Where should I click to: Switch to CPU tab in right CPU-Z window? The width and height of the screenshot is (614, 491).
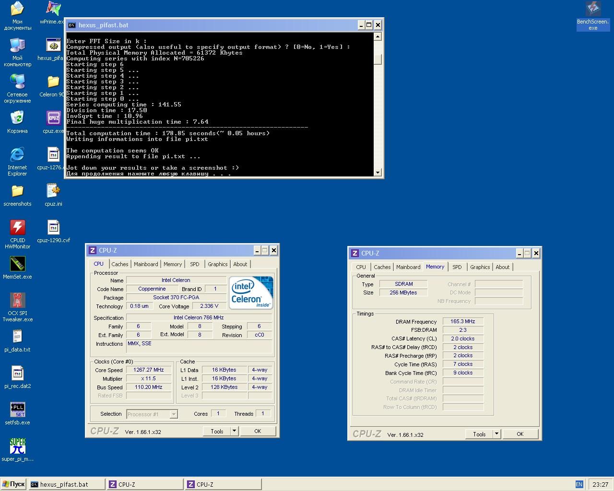pyautogui.click(x=361, y=267)
